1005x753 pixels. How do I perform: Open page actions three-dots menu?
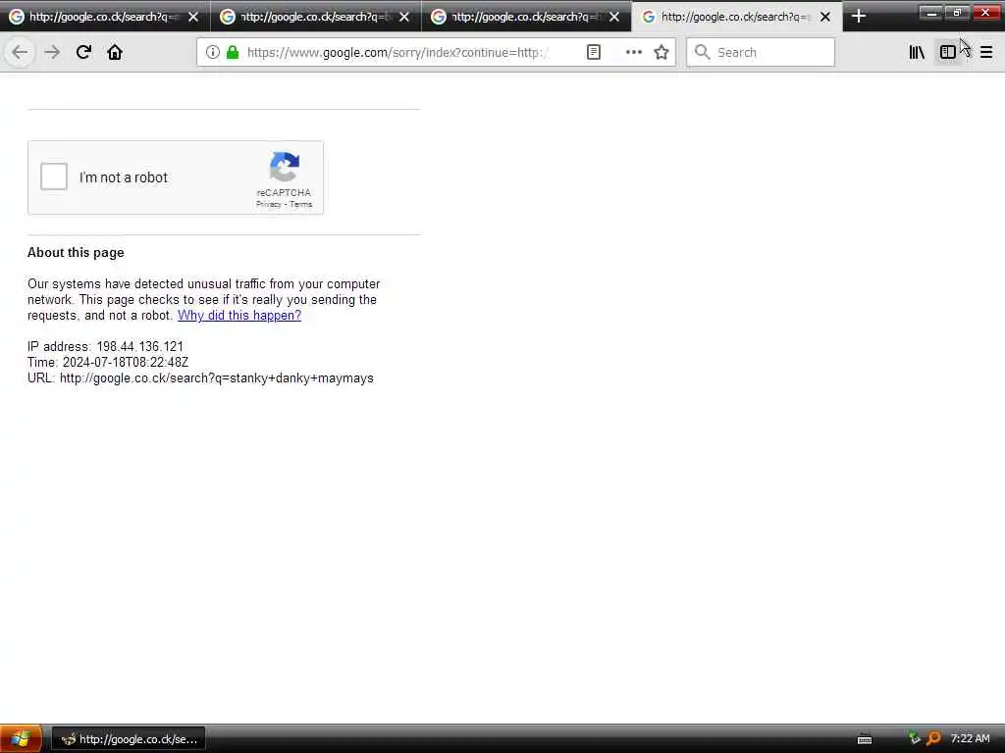click(633, 53)
